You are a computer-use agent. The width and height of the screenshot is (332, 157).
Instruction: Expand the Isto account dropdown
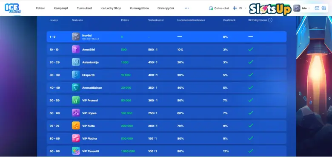(306, 8)
